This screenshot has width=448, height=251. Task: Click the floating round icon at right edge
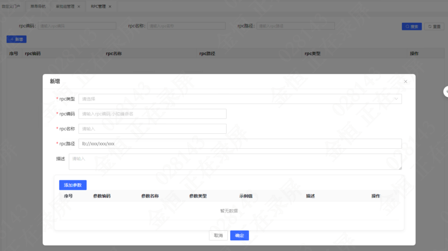tap(446, 92)
